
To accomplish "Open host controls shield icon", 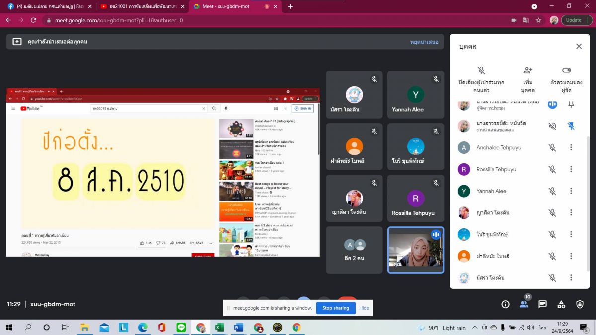I will coord(580,304).
